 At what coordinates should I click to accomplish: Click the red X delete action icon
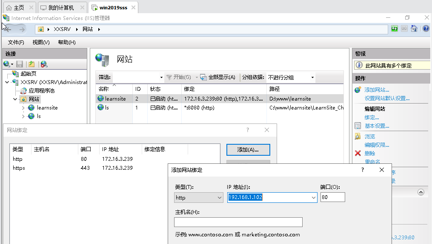[x=358, y=153]
